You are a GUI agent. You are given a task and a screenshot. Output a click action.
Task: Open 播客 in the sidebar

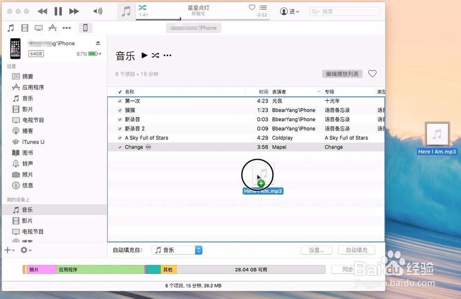coord(23,131)
